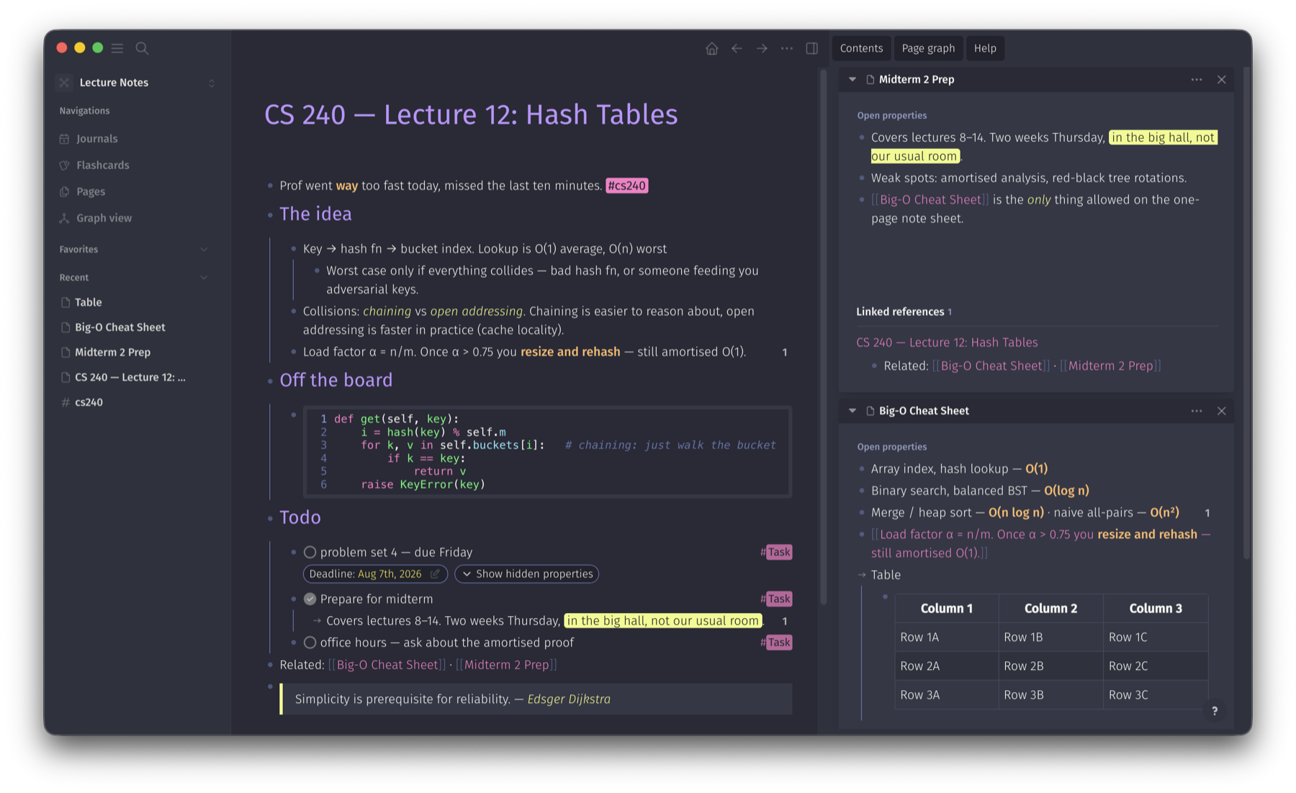Switch to the Page graph tab

pyautogui.click(x=928, y=48)
